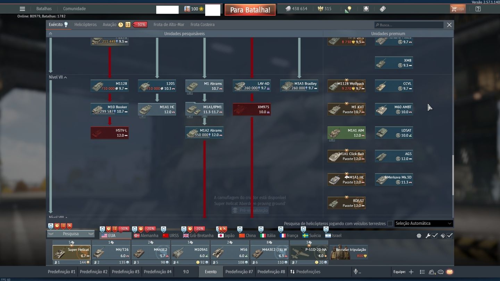Close the research tree window
This screenshot has width=500, height=281.
click(x=449, y=25)
